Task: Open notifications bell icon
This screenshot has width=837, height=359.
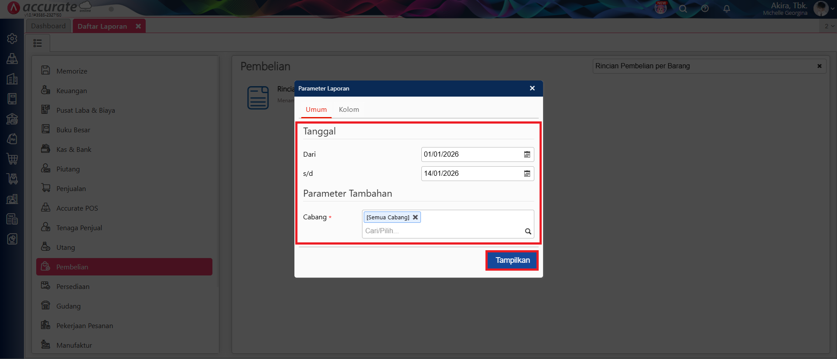Action: [727, 9]
